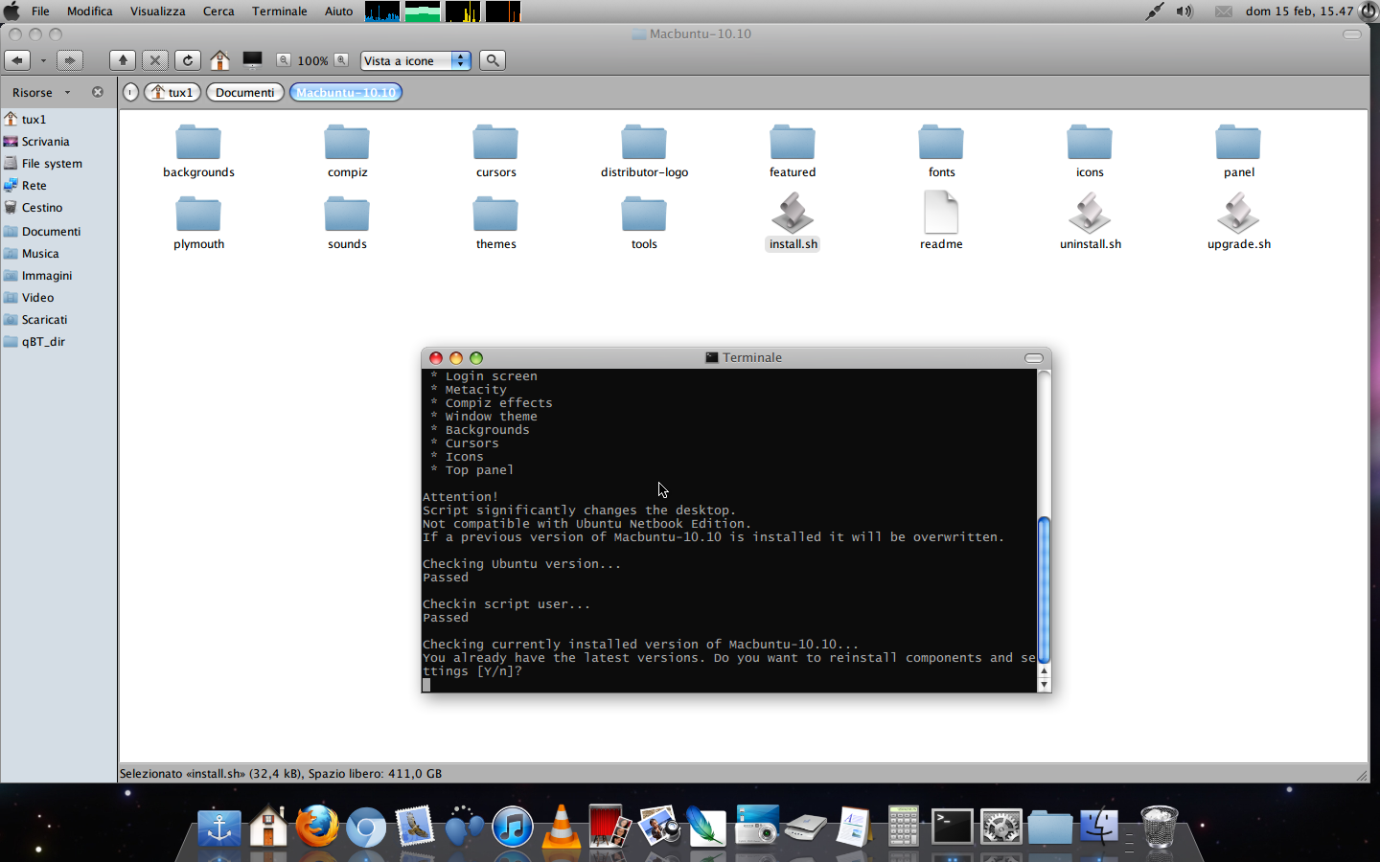1380x862 pixels.
Task: Go to parent folder with up arrow
Action: (123, 60)
